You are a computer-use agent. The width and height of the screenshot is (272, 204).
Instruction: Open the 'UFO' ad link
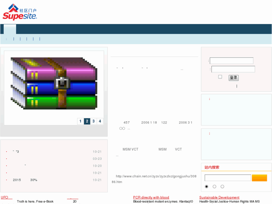pos(6,197)
